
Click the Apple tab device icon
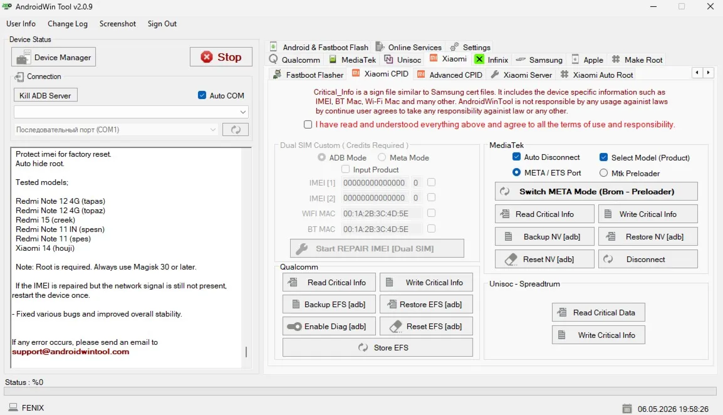pyautogui.click(x=575, y=59)
